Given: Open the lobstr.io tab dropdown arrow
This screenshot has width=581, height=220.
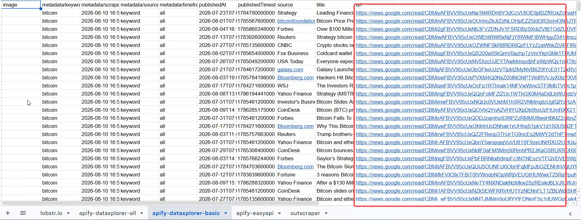Looking at the screenshot, I should (68, 213).
